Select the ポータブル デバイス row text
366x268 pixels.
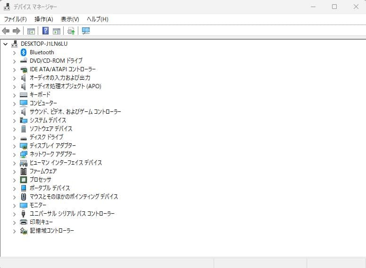point(50,188)
